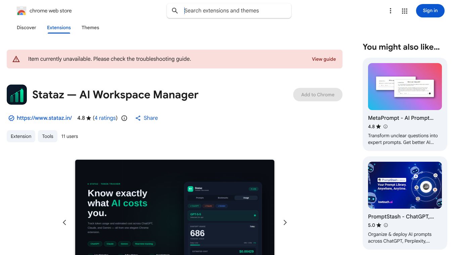This screenshot has height=255, width=454.
Task: Click the Extension category chip
Action: (x=21, y=136)
